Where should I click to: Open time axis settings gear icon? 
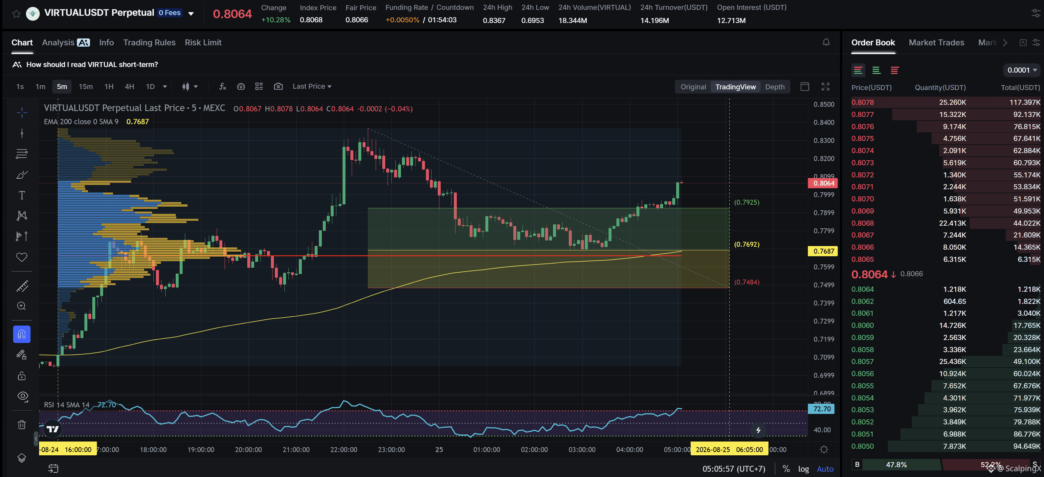(824, 449)
